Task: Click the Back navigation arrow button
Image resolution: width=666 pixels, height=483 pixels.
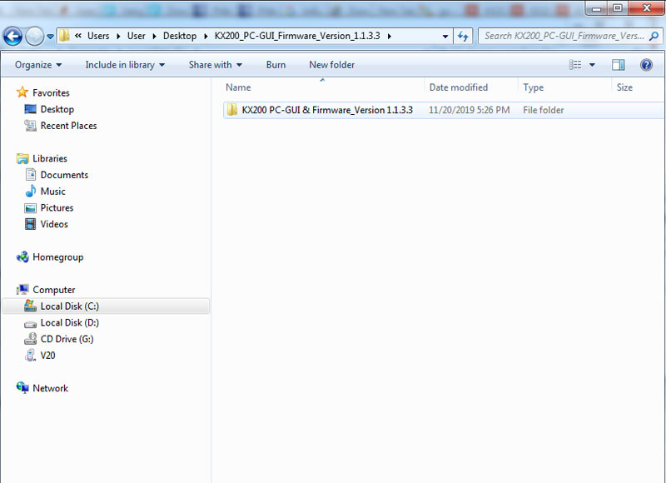Action: coord(13,37)
